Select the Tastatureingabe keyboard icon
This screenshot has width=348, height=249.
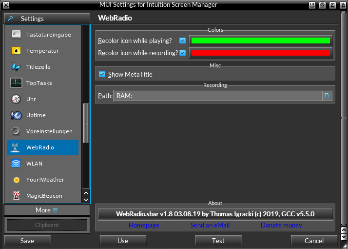tap(16, 35)
